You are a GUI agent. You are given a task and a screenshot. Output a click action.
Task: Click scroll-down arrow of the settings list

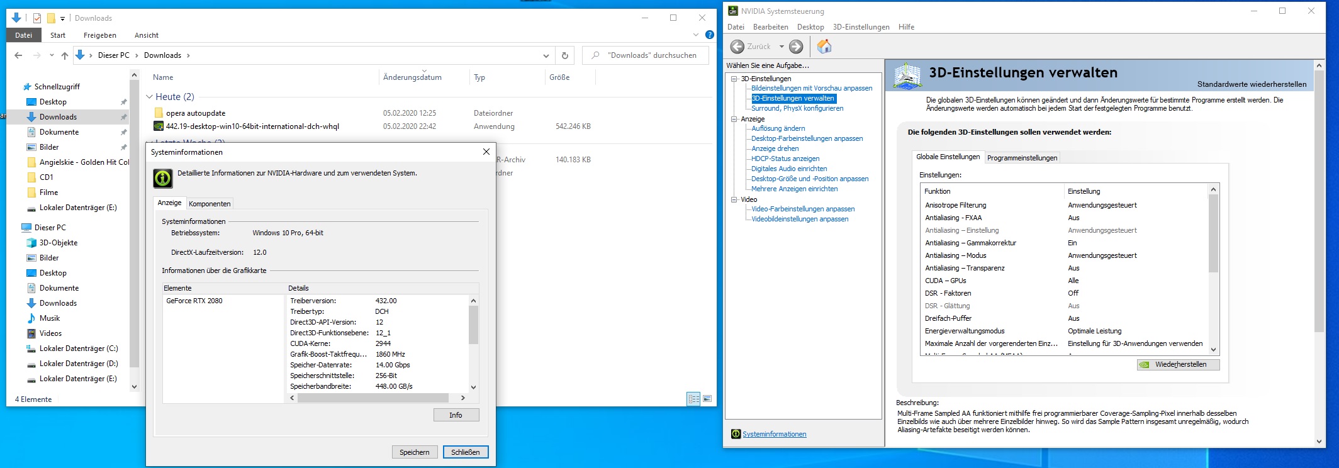1213,350
